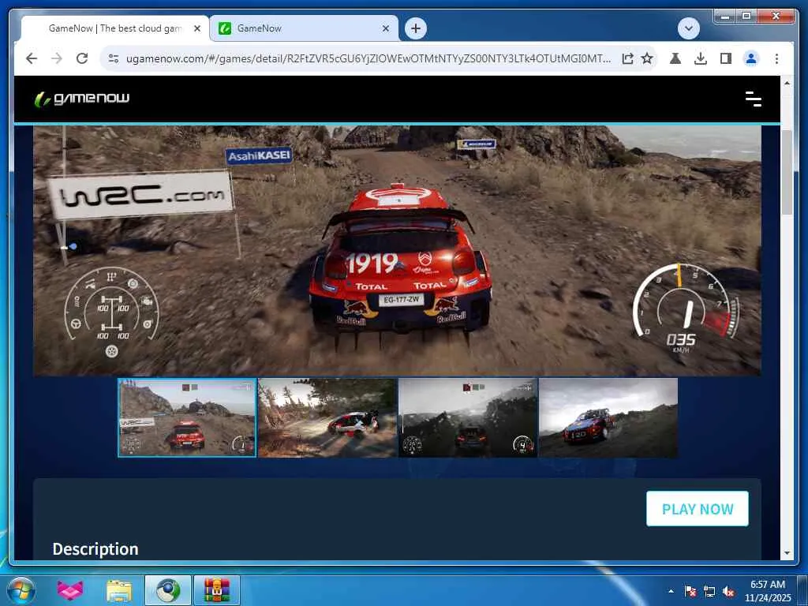This screenshot has width=808, height=606.
Task: Click the GameNow logo
Action: (82, 99)
